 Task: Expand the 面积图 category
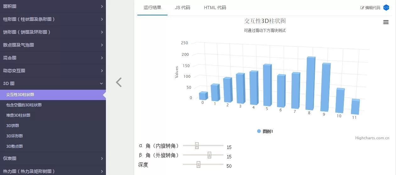[53, 6]
